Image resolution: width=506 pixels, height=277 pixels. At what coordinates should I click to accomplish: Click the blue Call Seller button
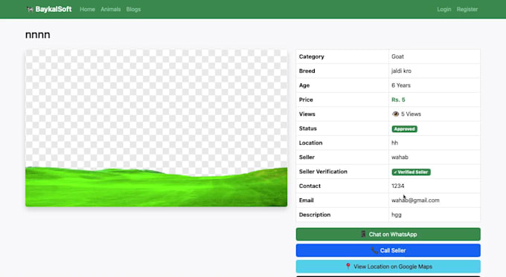click(388, 250)
